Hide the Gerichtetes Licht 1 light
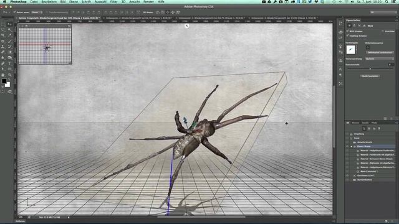Screen dimensions: 399x224 pos(347,175)
